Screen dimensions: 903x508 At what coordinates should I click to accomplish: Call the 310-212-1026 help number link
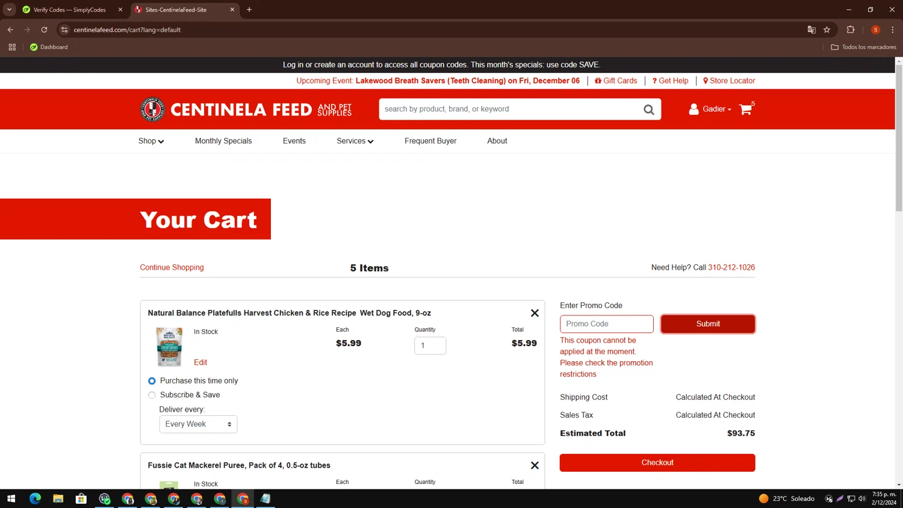(x=731, y=267)
